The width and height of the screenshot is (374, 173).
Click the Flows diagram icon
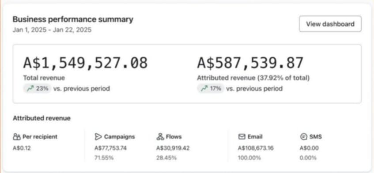(160, 137)
